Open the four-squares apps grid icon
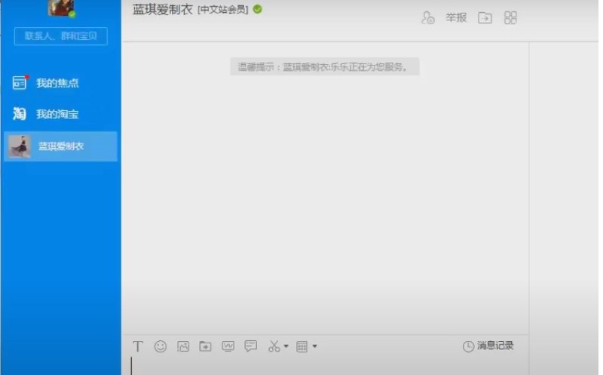The image size is (603, 375). tap(510, 17)
